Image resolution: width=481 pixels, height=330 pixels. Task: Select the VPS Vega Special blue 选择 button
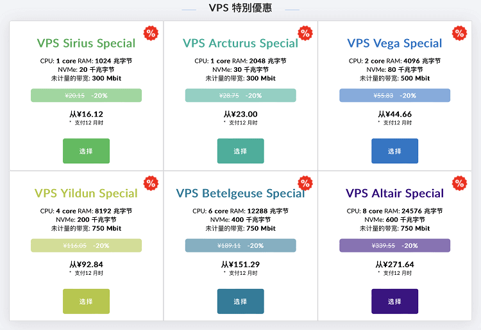click(395, 151)
